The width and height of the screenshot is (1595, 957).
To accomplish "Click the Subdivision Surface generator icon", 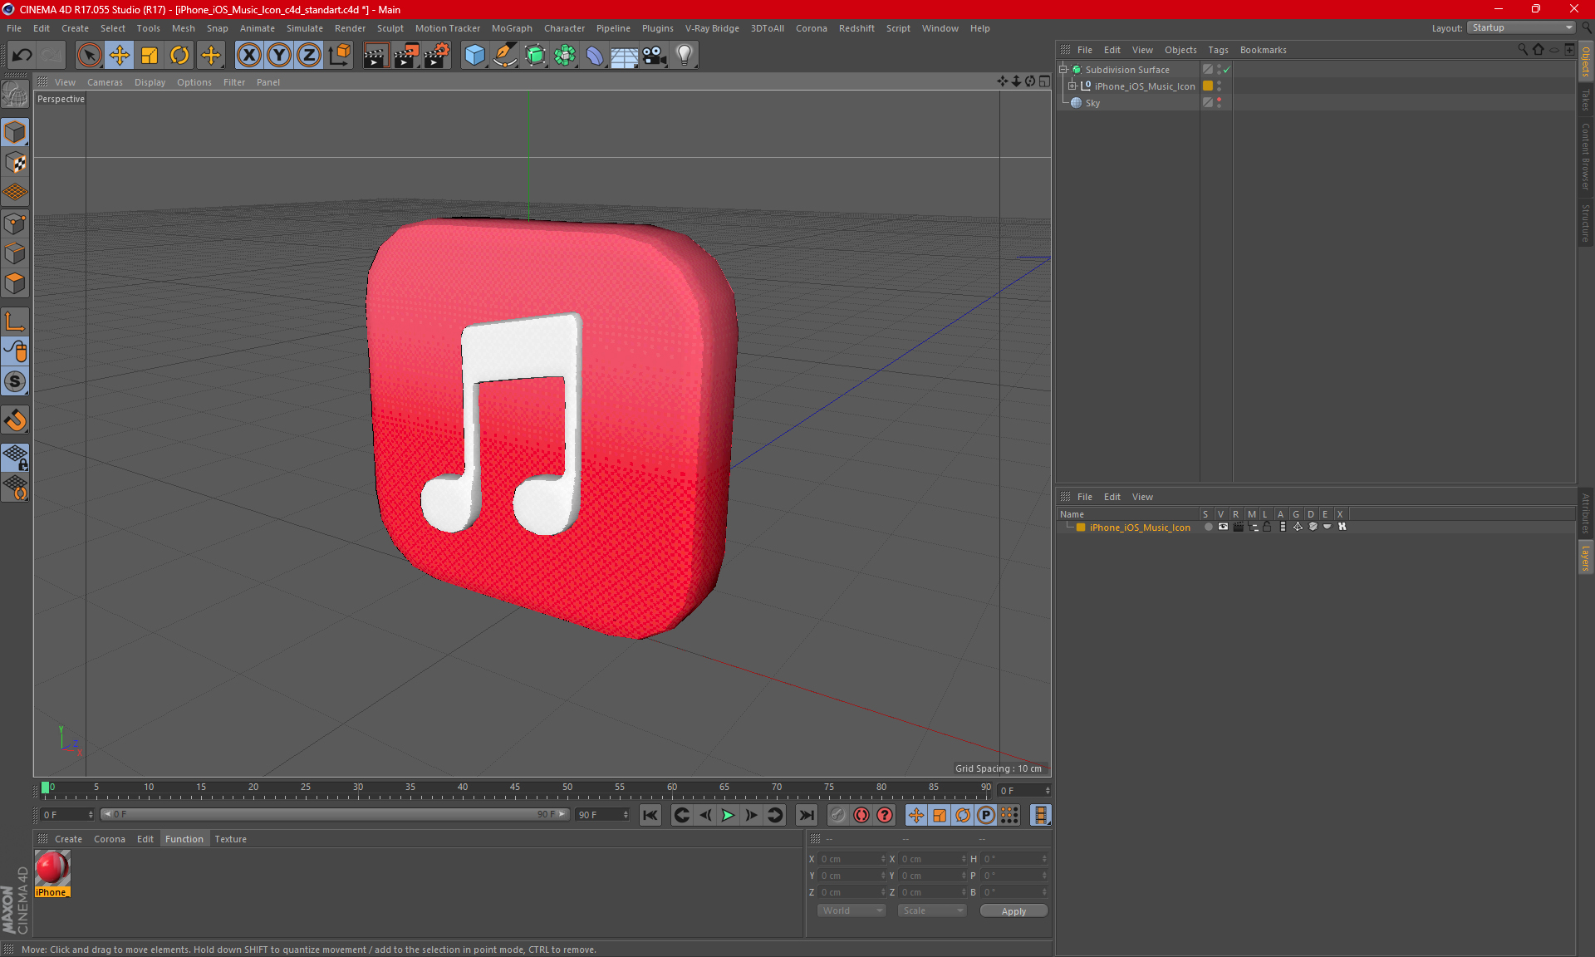I will pos(535,56).
